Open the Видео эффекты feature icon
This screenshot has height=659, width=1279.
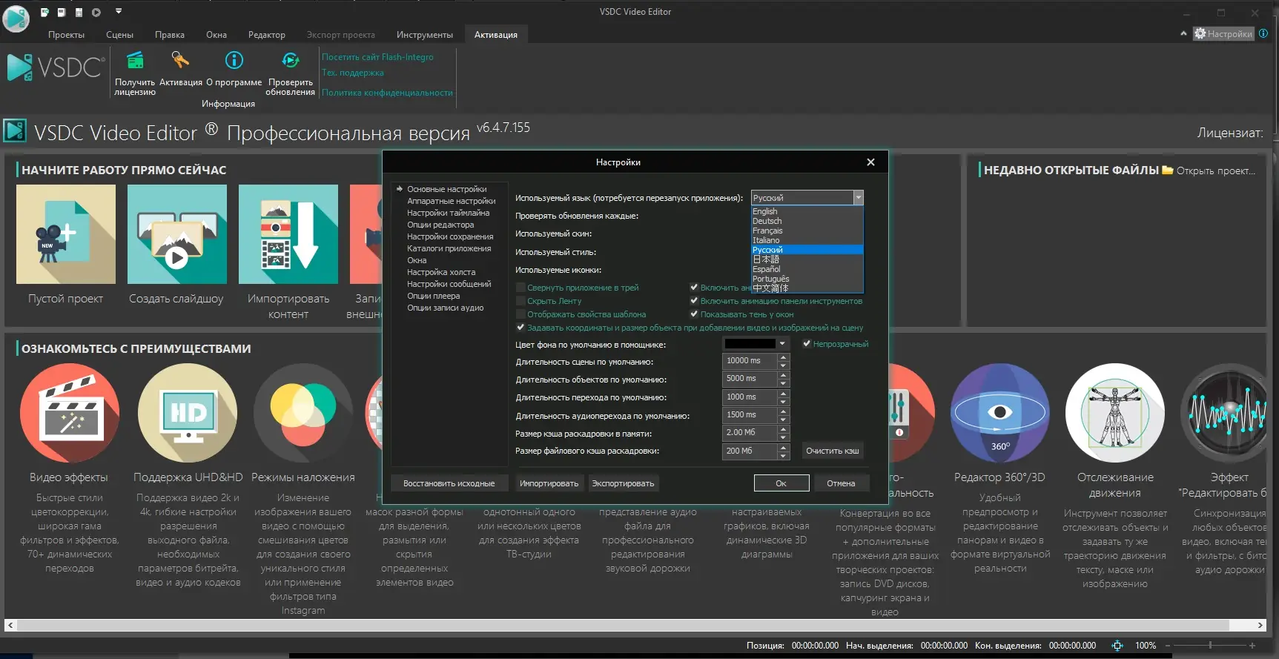pyautogui.click(x=69, y=413)
